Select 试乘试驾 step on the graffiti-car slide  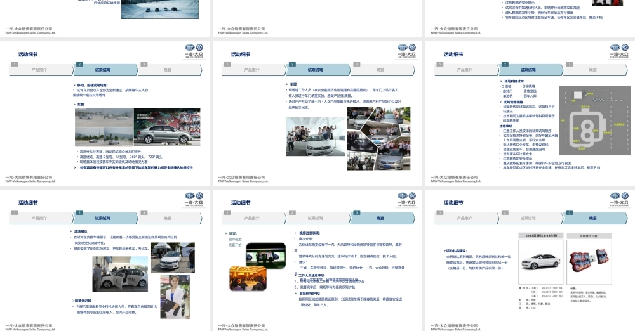pos(105,70)
